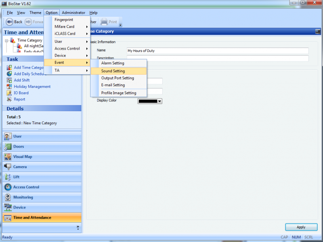Click the Print toolbar icon

(104, 22)
